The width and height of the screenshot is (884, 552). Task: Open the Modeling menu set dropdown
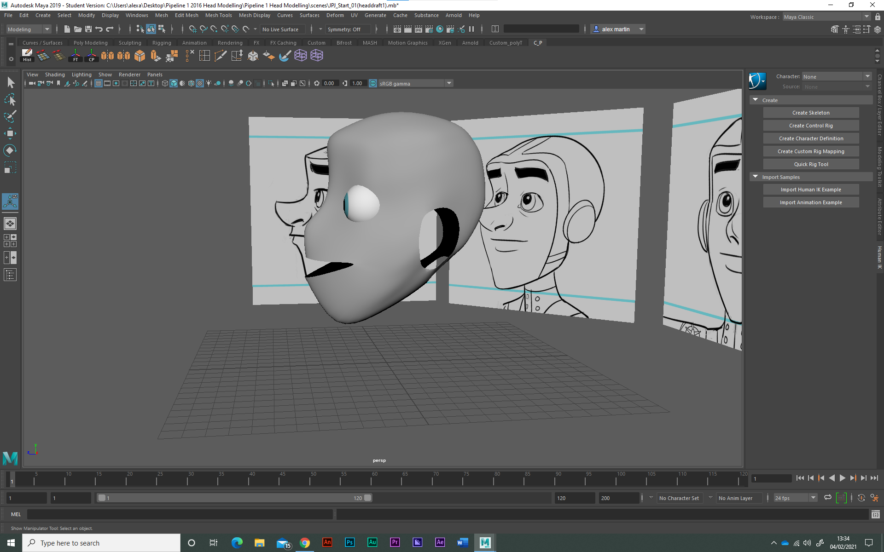pos(29,29)
